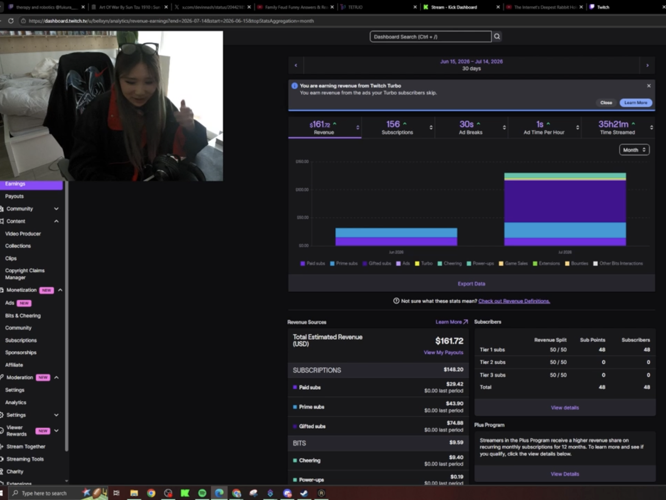Open the Kick app icon in the taskbar
This screenshot has height=500, width=666.
(185, 493)
